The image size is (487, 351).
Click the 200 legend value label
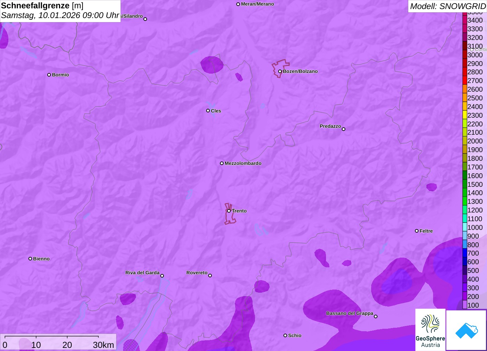[473, 296]
